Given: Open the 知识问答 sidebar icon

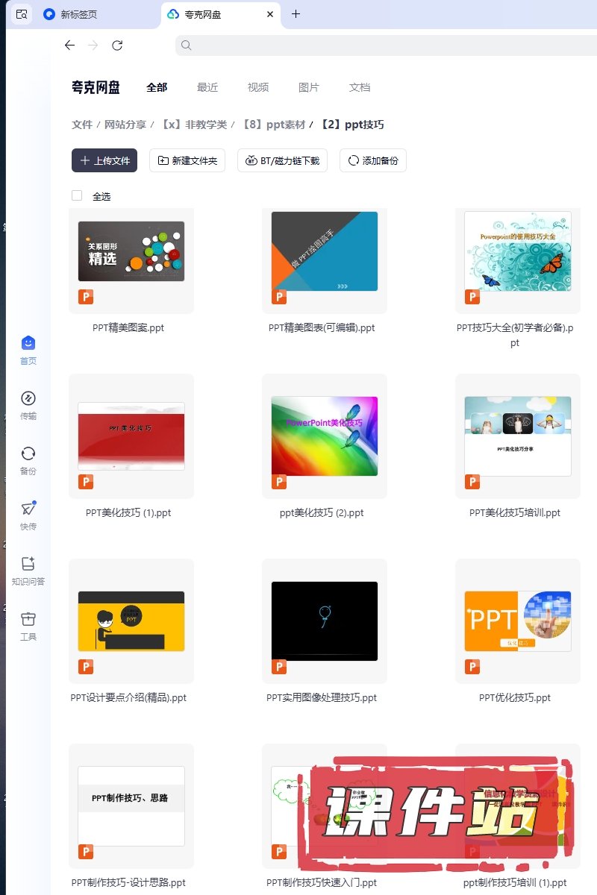Looking at the screenshot, I should 28,565.
